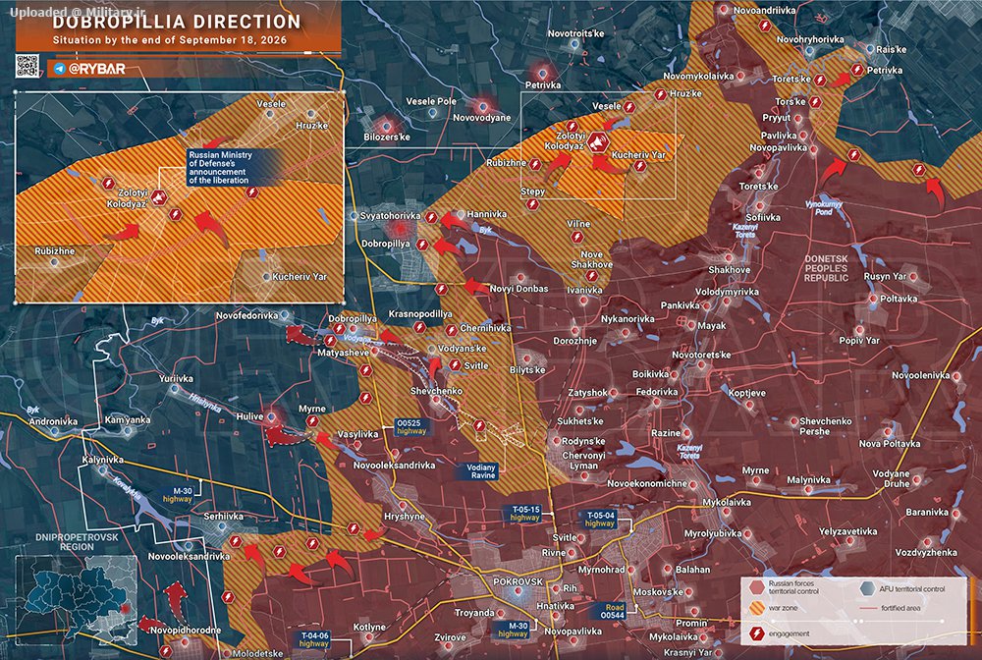Open the @RYBAR channel label
Viewport: 982px width, 660px height.
[x=96, y=69]
